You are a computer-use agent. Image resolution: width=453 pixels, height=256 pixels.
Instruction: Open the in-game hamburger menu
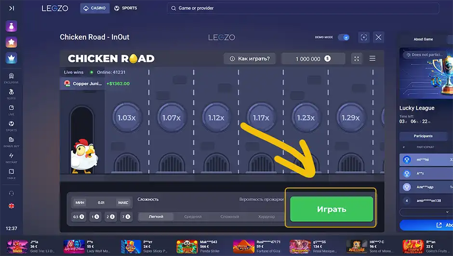click(x=373, y=59)
